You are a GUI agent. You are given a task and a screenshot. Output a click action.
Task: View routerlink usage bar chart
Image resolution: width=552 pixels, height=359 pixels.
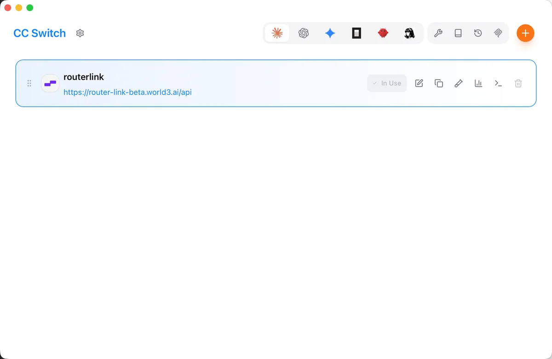click(x=478, y=83)
